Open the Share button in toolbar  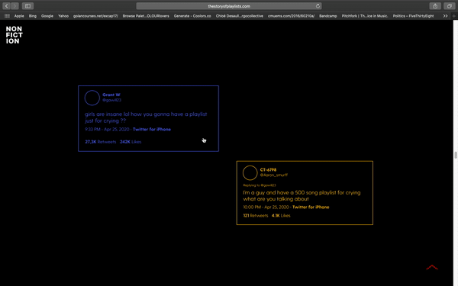(x=435, y=6)
